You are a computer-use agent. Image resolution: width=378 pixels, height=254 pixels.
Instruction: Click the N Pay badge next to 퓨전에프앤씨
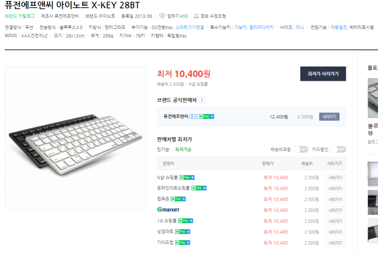[206, 116]
